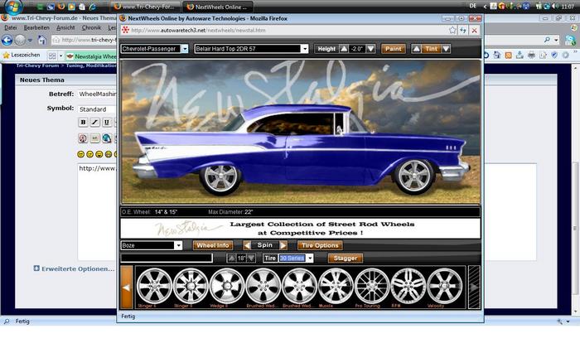Choose the Muscle wheel thumbnail
Viewport: 580px width, 348px height.
point(336,286)
